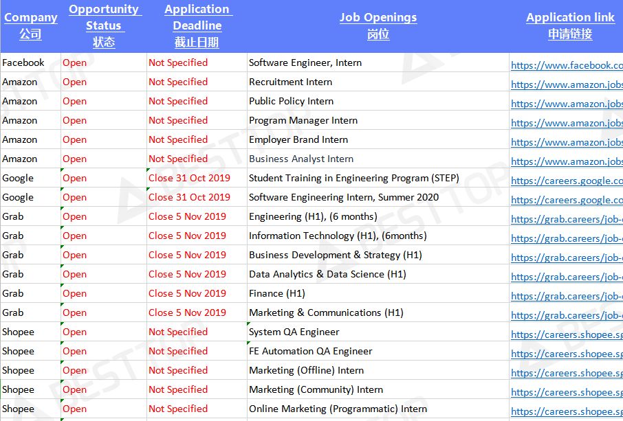Select 'Software Engineering Intern, Summer 2020' cell
The height and width of the screenshot is (421, 623).
click(378, 197)
